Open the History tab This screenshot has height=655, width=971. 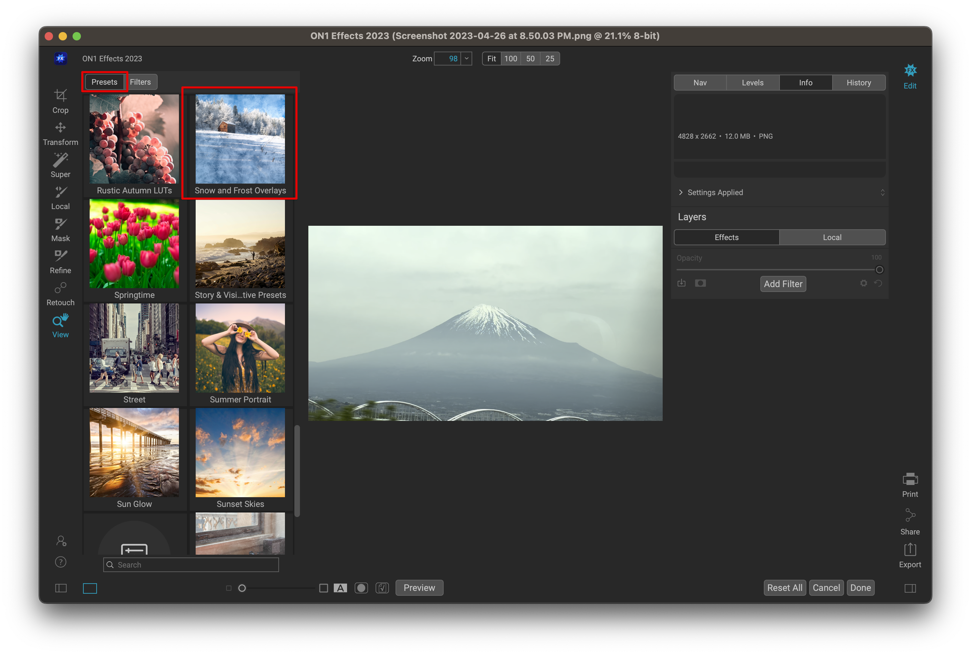(858, 83)
